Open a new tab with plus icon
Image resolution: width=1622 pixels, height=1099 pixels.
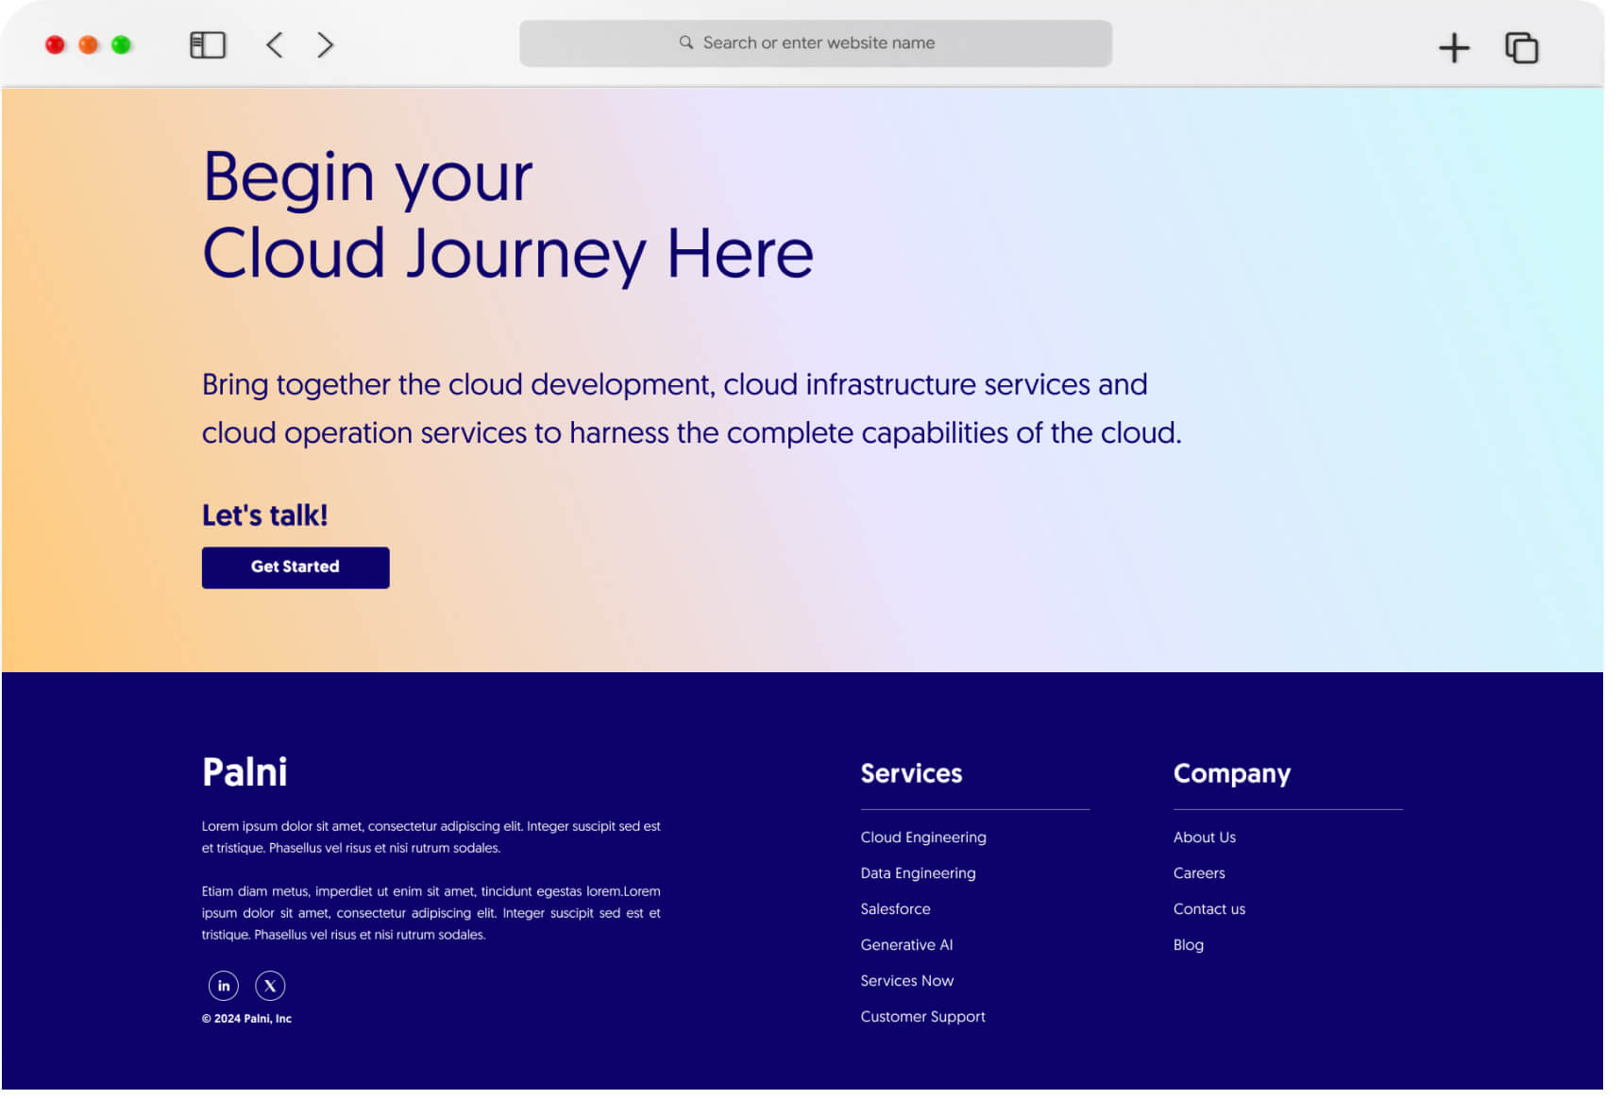click(1453, 47)
